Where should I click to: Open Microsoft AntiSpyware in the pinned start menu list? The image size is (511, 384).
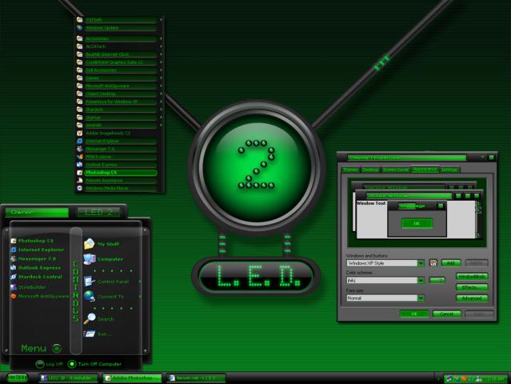tap(40, 296)
